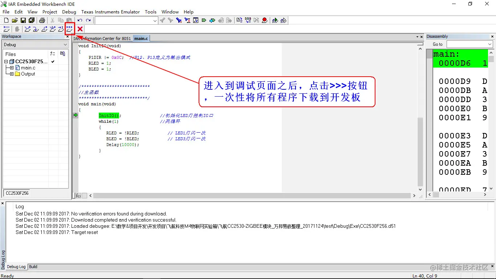This screenshot has height=279, width=496.
Task: Open a file with the folder icon
Action: tap(15, 20)
